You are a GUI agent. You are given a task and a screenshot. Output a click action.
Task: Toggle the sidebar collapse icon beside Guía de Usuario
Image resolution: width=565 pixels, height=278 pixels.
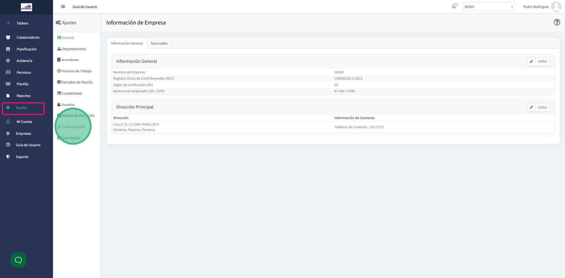click(63, 6)
